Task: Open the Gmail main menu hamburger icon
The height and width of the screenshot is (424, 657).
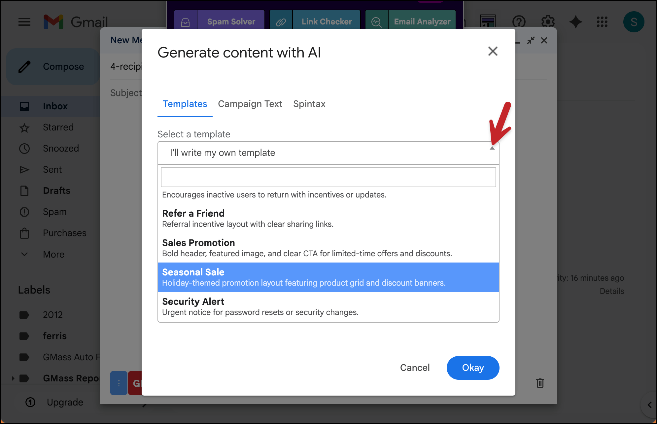Action: [x=24, y=22]
